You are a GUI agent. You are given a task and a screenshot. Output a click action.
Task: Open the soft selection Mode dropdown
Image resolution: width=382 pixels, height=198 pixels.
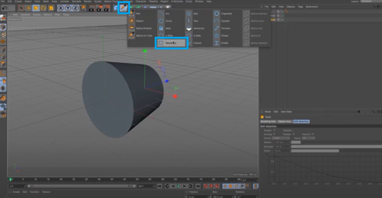(308, 138)
